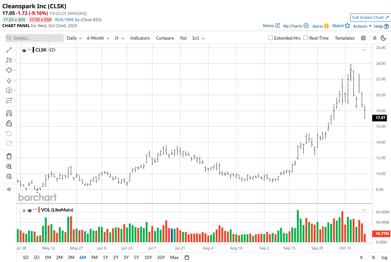Enable Real-Time checkbox
The width and height of the screenshot is (391, 262).
(305, 38)
